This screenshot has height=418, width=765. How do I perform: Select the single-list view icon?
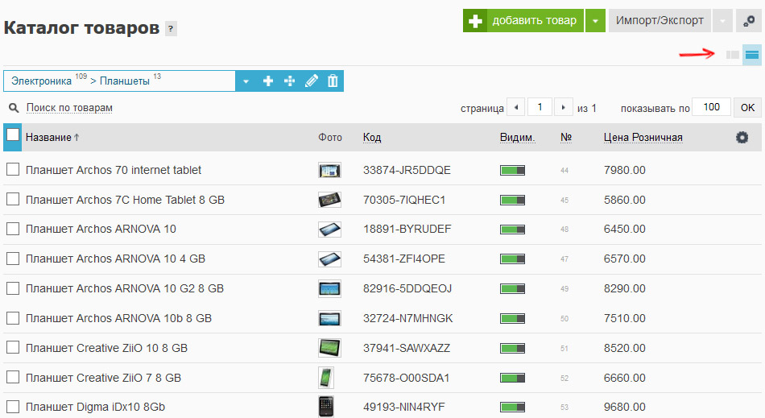(752, 55)
